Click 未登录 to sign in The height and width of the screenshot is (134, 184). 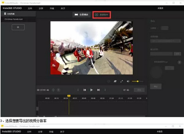pos(160,8)
